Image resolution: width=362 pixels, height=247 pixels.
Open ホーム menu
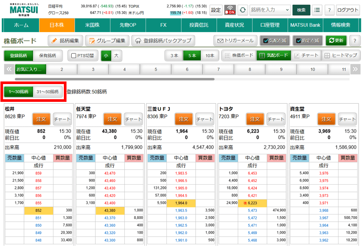coord(21,25)
